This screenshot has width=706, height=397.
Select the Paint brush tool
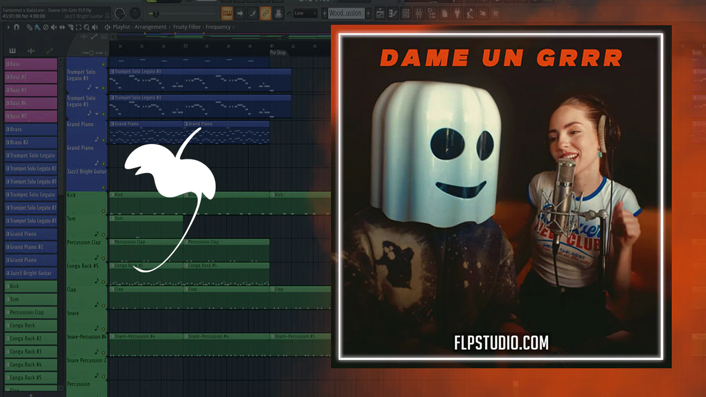tap(37, 27)
